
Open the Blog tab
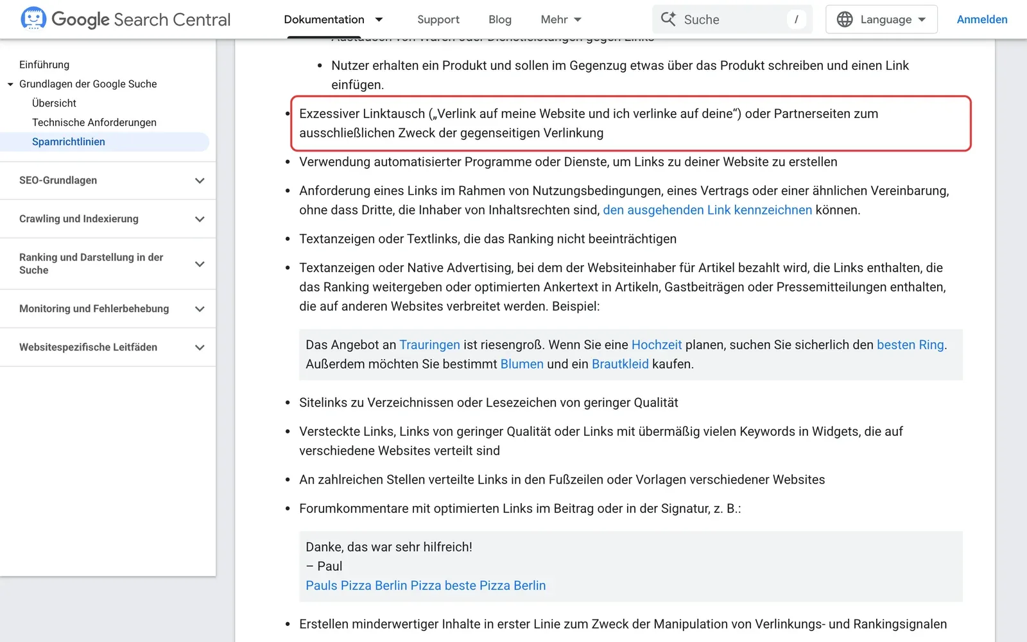click(500, 19)
